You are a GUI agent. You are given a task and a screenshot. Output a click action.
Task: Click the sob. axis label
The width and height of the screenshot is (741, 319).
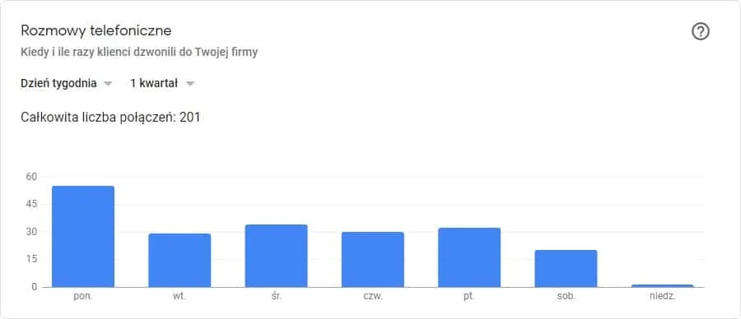coord(566,298)
